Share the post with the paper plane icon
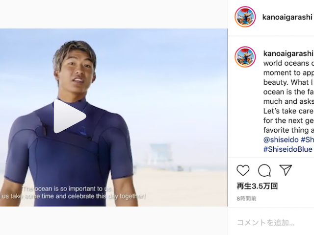The width and height of the screenshot is (314, 235). click(x=286, y=170)
